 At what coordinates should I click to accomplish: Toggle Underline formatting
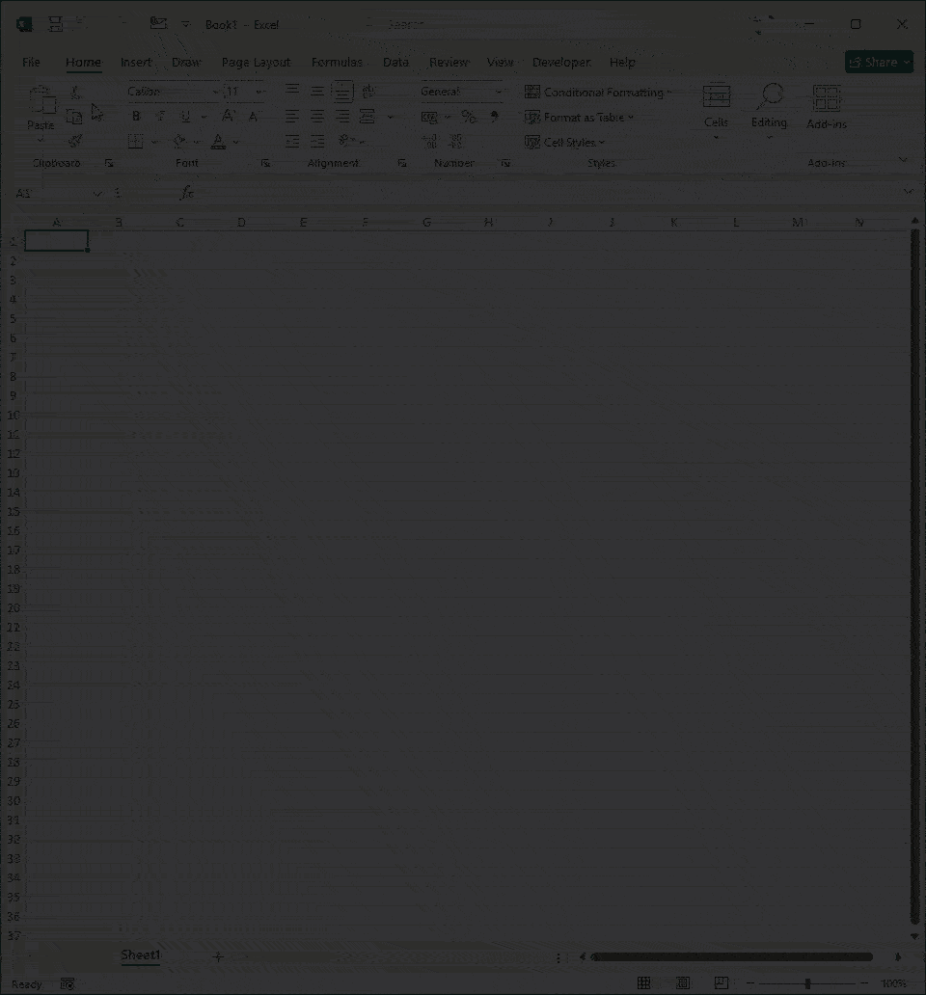tap(185, 116)
